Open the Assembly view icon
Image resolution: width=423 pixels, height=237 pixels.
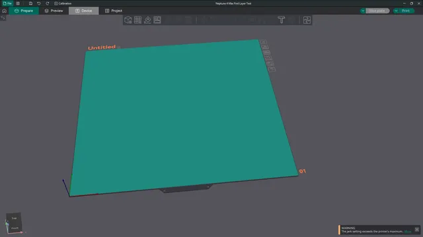(307, 20)
